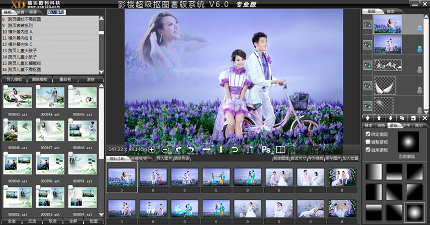Toggle visibility of the glow sparkle layer
This screenshot has width=430, height=225.
[368, 106]
